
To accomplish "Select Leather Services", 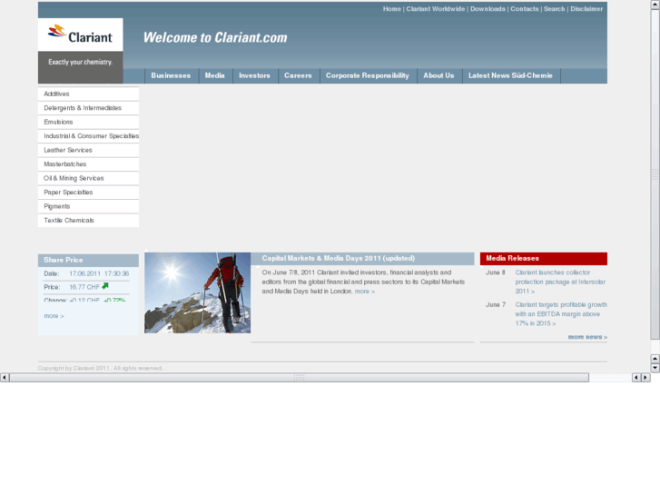I will (88, 150).
